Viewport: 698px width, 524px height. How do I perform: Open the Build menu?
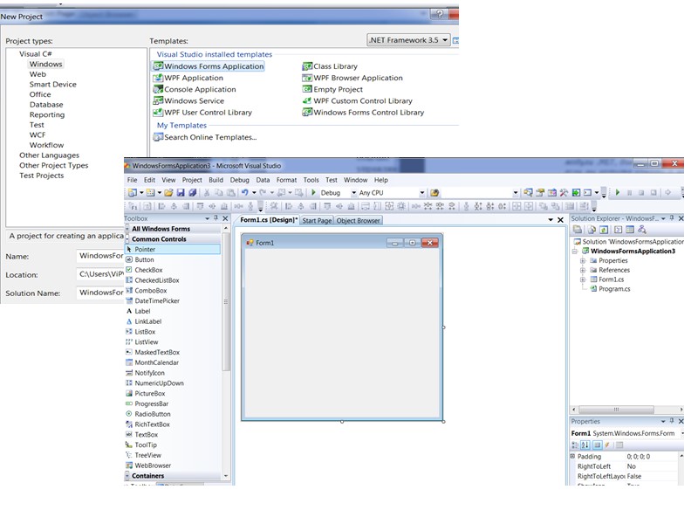(x=216, y=180)
